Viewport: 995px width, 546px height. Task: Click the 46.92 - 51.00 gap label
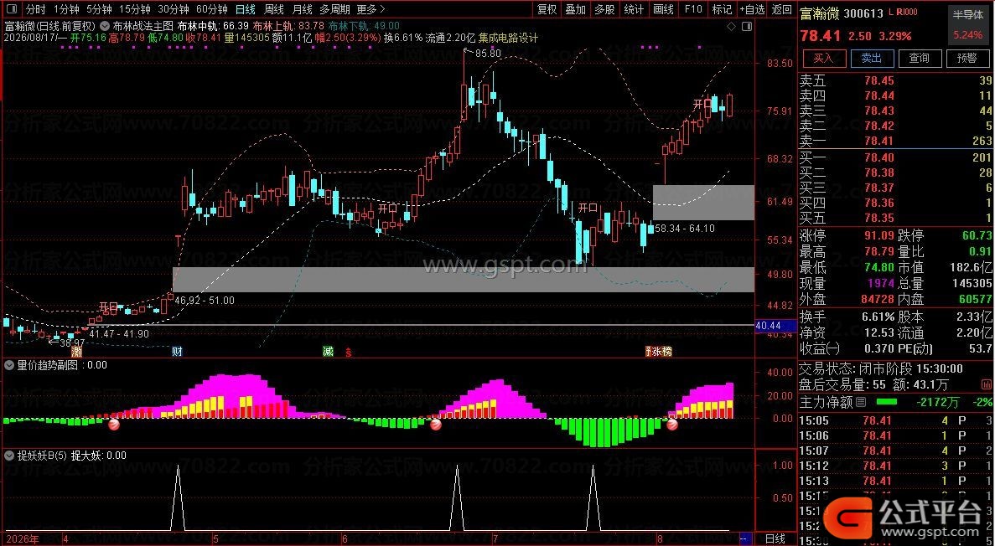coord(205,301)
